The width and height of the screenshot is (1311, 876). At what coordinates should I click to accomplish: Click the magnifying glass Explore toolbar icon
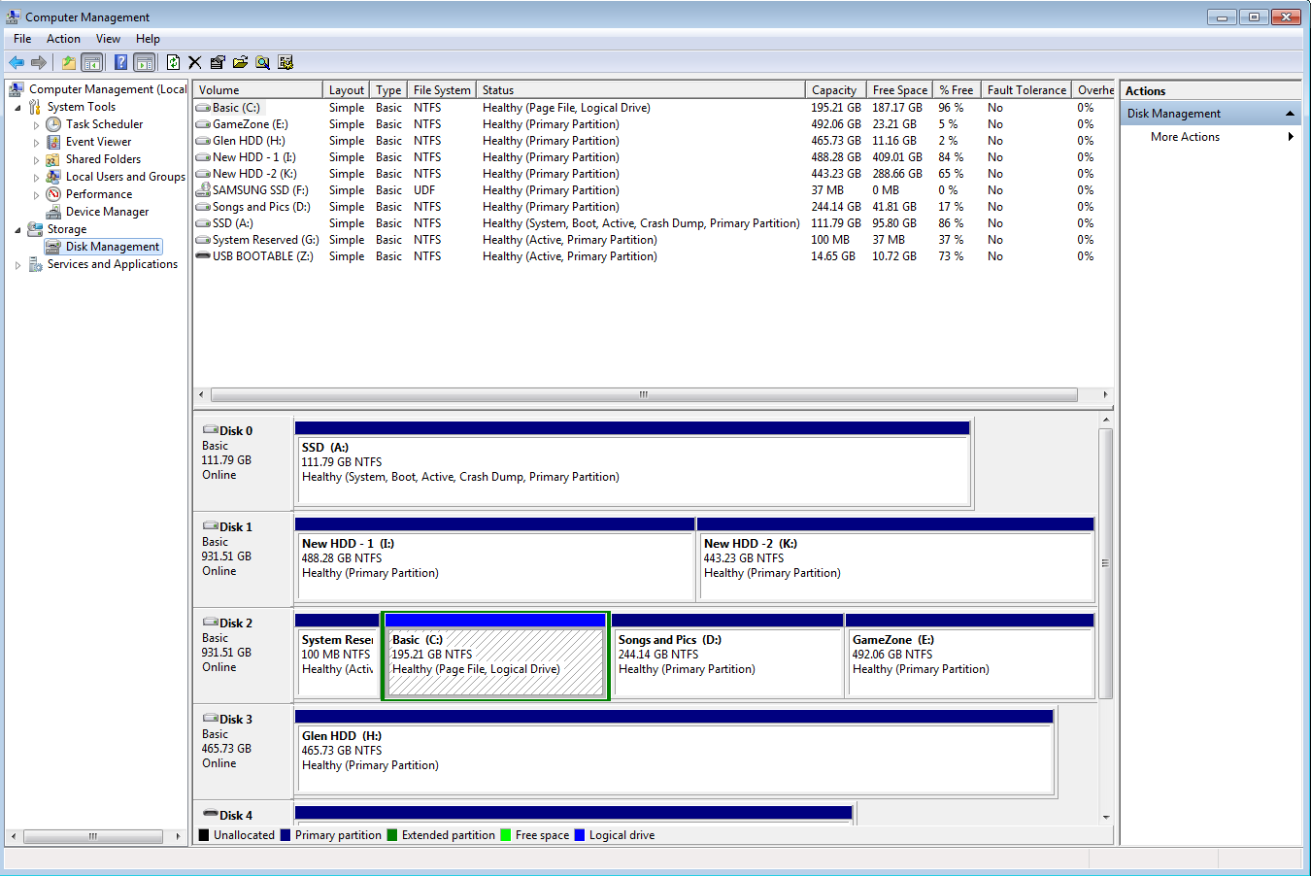coord(262,62)
